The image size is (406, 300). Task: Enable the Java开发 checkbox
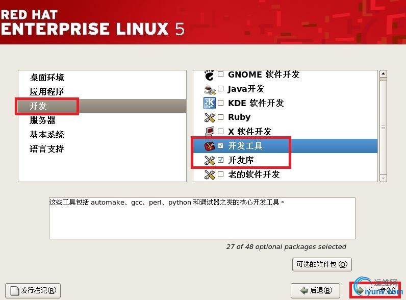(221, 89)
